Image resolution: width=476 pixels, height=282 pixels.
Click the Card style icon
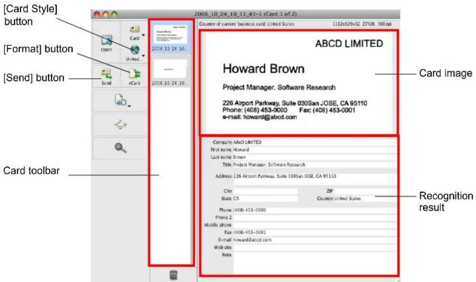click(135, 29)
